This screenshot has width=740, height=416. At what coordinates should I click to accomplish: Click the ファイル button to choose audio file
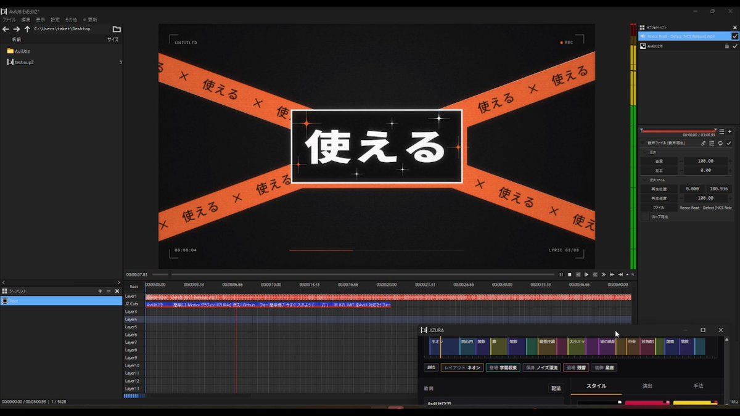click(x=659, y=208)
